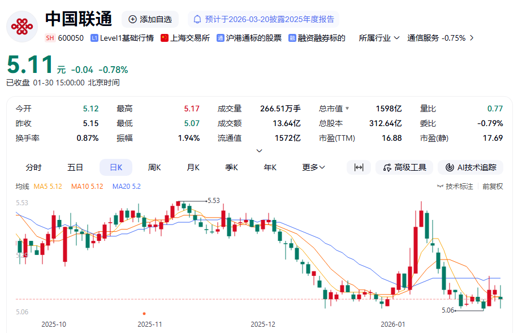
Task: Click the bell icon for annual report notice
Action: [197, 19]
